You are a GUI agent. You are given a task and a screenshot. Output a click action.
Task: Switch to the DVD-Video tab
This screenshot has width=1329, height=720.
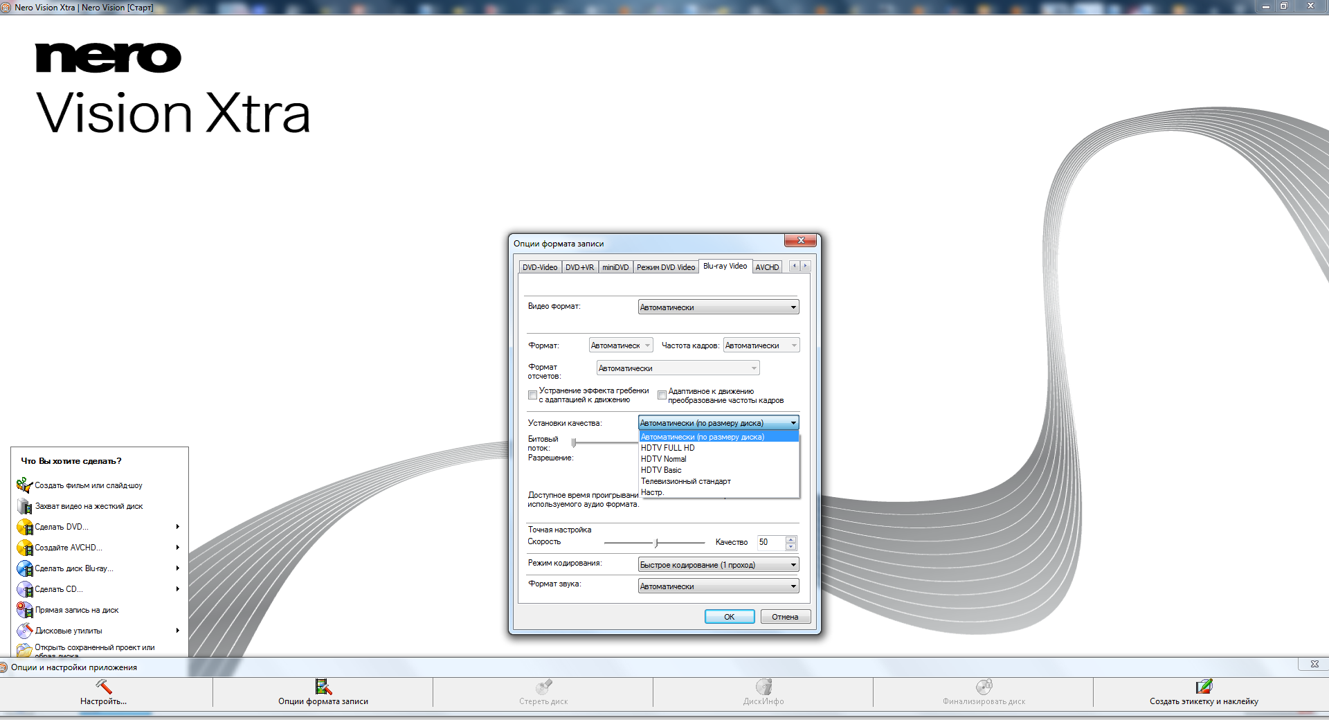click(x=540, y=267)
